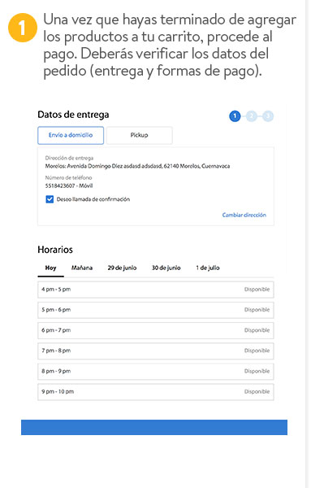The height and width of the screenshot is (488, 311).
Task: Click the Cambiar dirección link
Action: [244, 215]
